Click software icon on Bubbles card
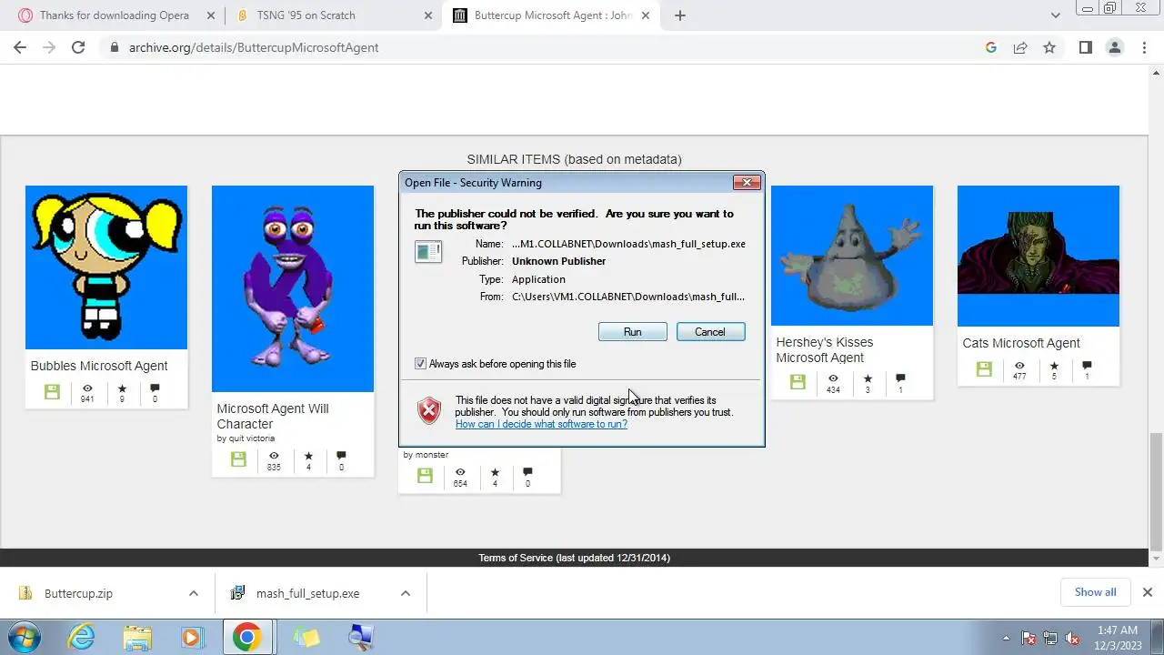Image resolution: width=1164 pixels, height=655 pixels. pyautogui.click(x=52, y=391)
